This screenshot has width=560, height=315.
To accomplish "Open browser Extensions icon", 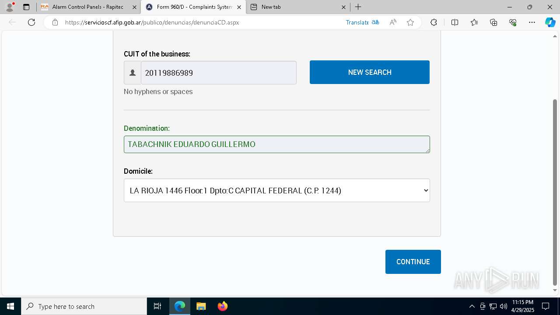I will [434, 22].
